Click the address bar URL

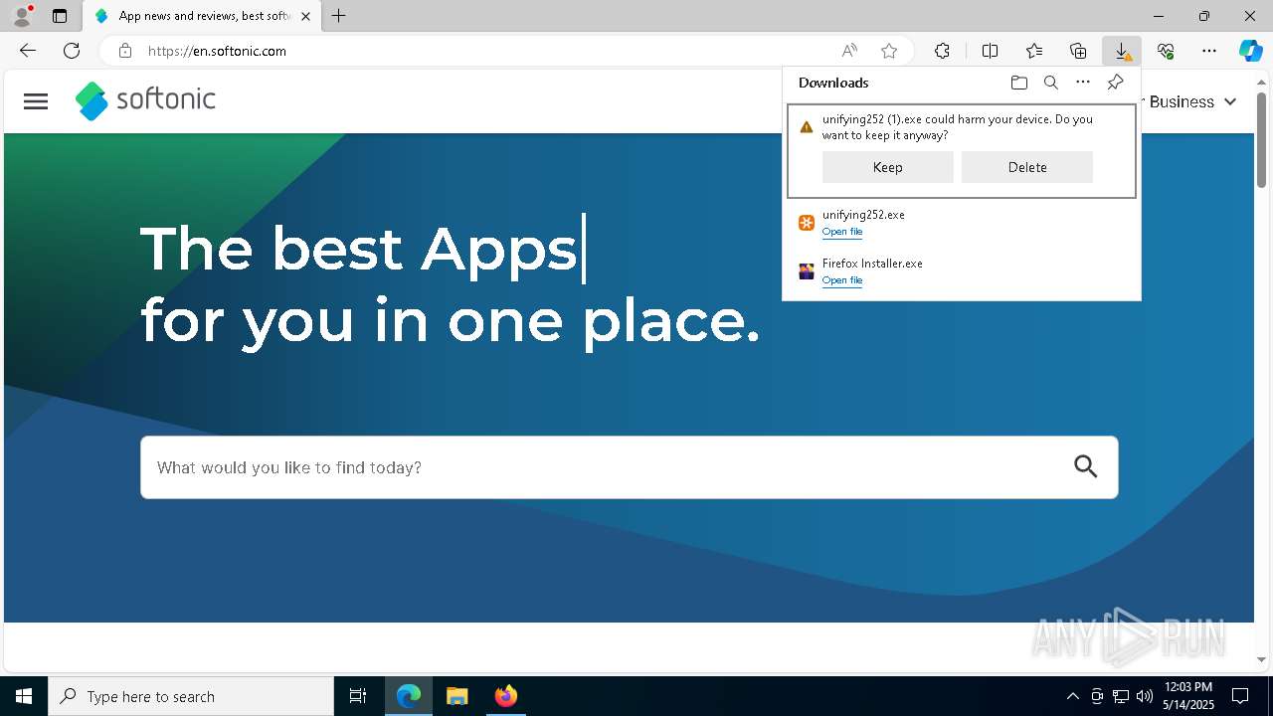point(217,51)
